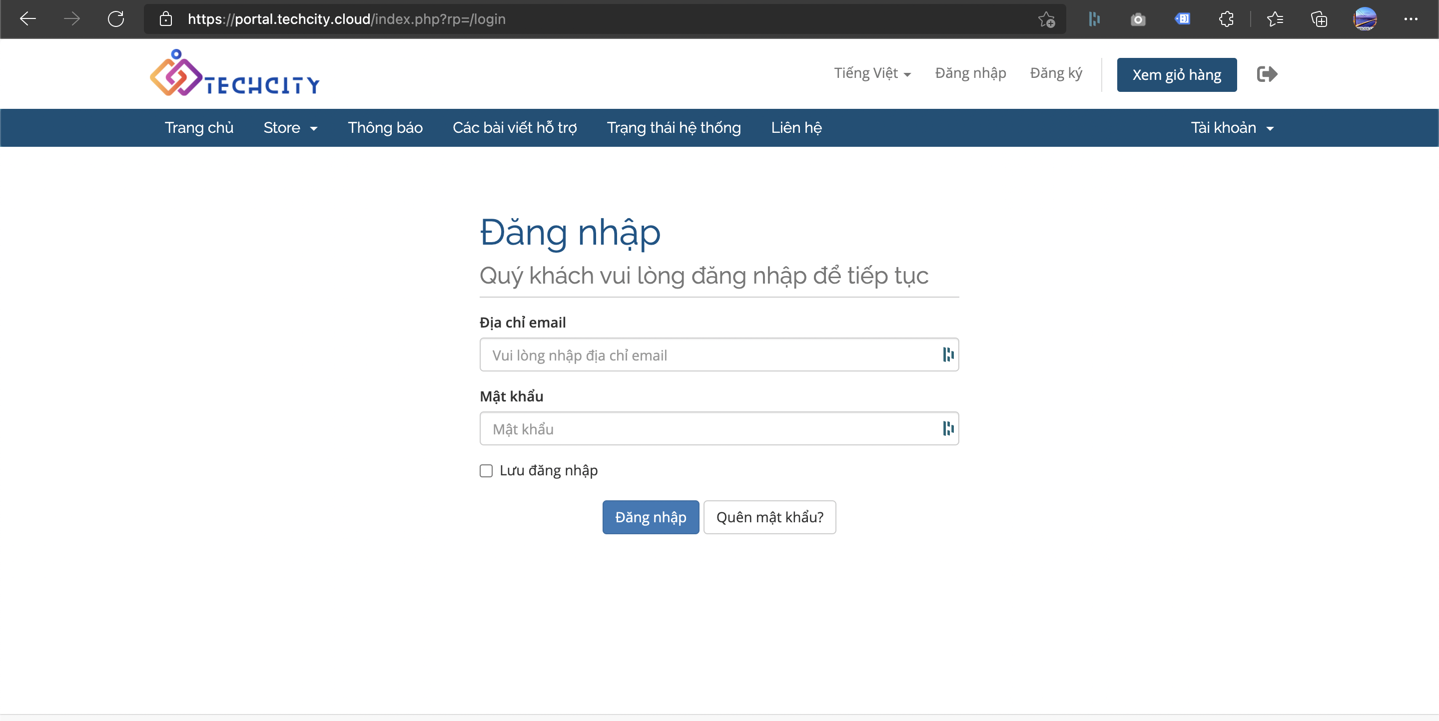Click the logout arrow icon beside cart
Image resolution: width=1439 pixels, height=721 pixels.
click(1267, 74)
